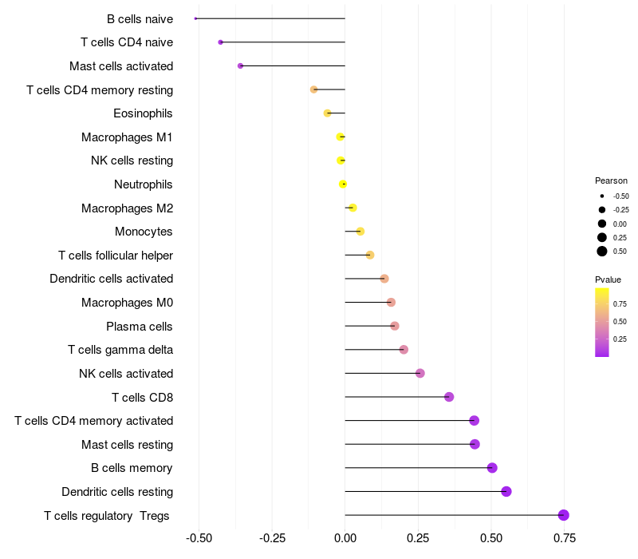The height and width of the screenshot is (559, 638).
Task: Click the -0.50 x-axis tick label
Action: [199, 538]
